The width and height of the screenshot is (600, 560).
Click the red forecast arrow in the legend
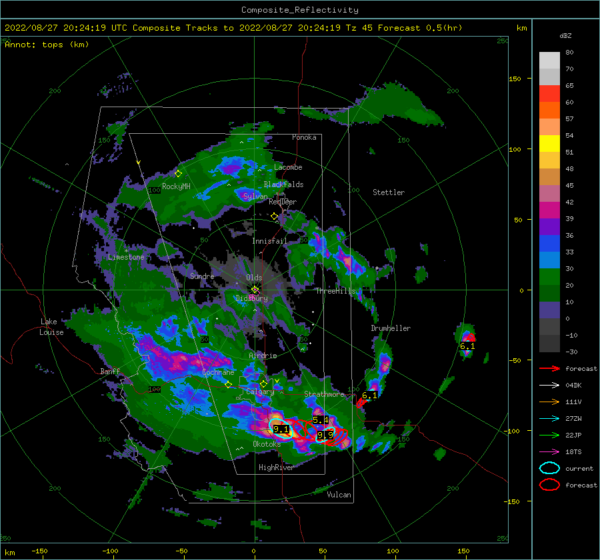pos(549,368)
